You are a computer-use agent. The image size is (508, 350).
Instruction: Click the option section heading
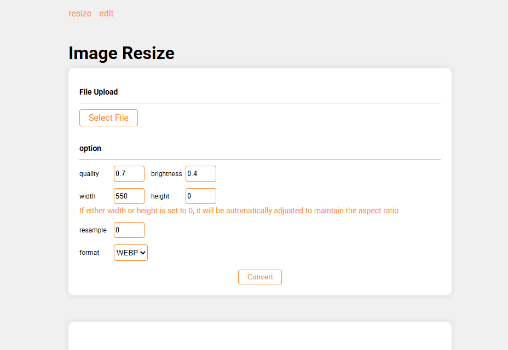pos(90,148)
